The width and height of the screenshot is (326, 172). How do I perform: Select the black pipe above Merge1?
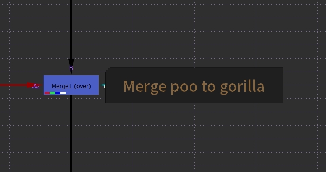[x=71, y=29]
